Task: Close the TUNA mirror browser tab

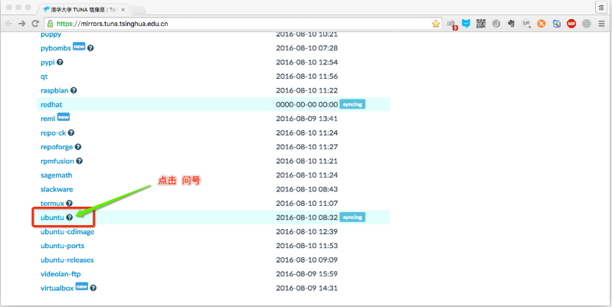Action: click(x=123, y=9)
